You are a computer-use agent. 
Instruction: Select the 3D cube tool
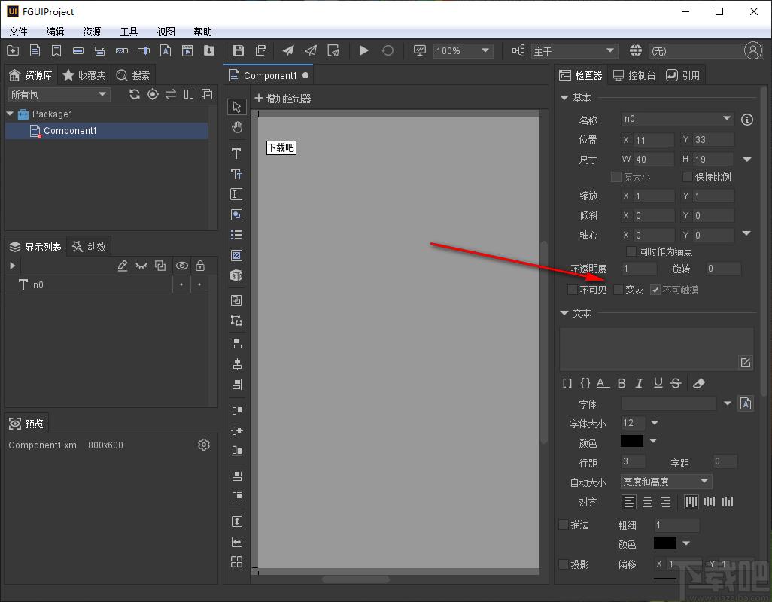[236, 275]
